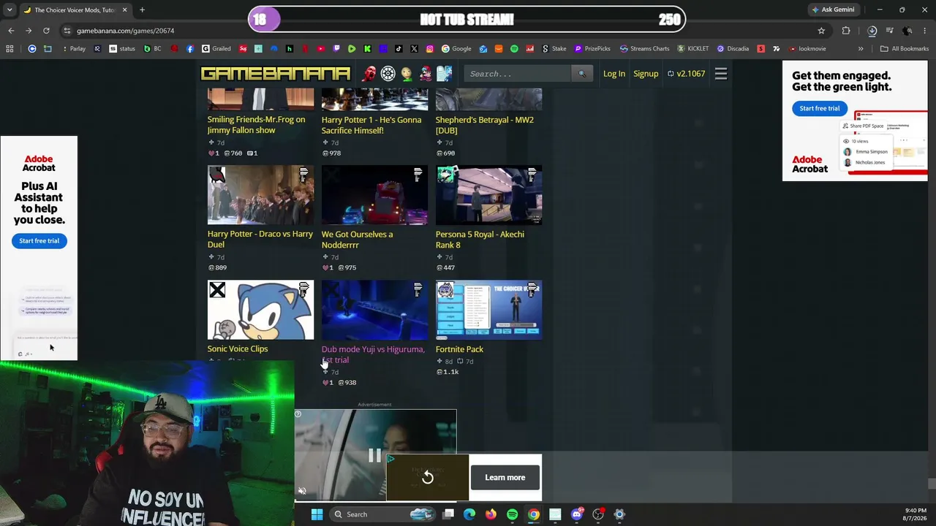This screenshot has width=936, height=526.
Task: Open Spotify from taskbar
Action: 512,514
